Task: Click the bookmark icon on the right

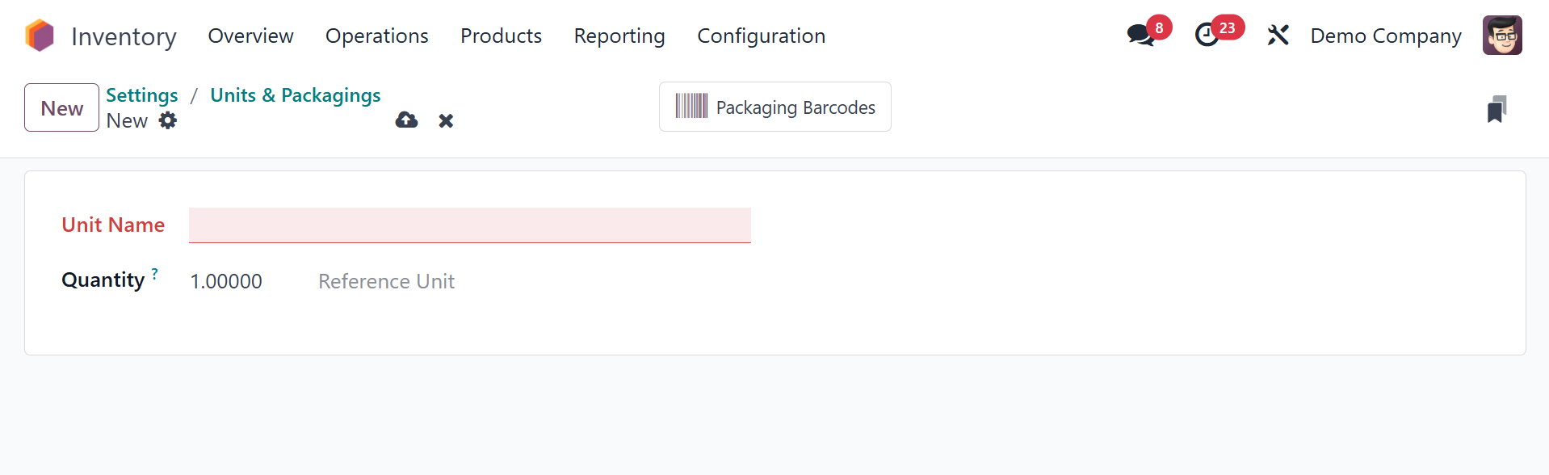Action: (x=1497, y=109)
